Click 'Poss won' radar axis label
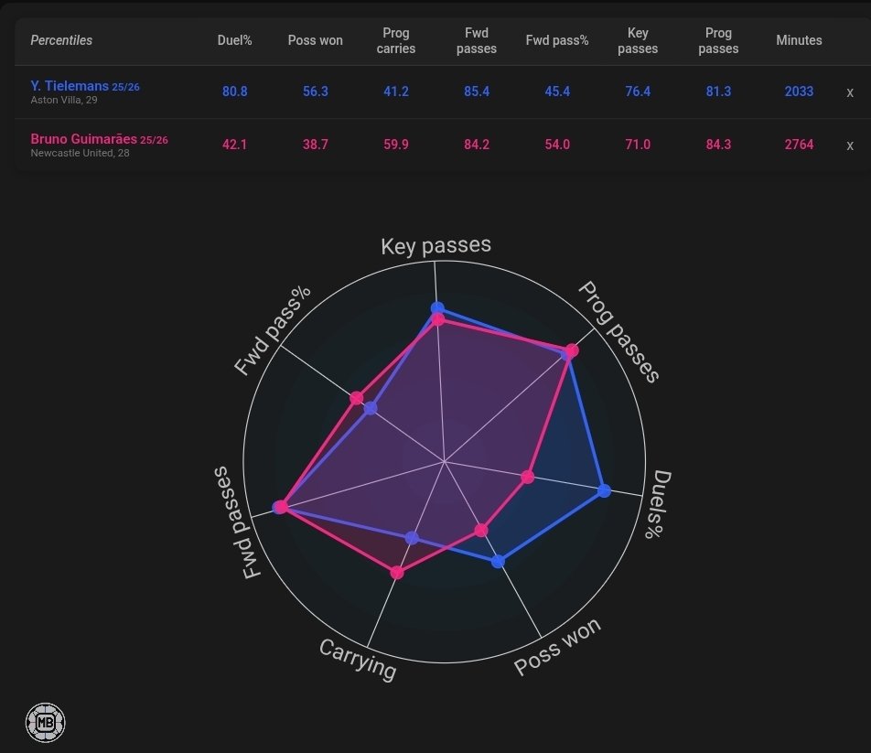This screenshot has height=753, width=871. coord(557,646)
